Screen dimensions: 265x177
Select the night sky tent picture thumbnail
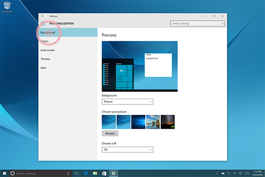pyautogui.click(x=168, y=122)
